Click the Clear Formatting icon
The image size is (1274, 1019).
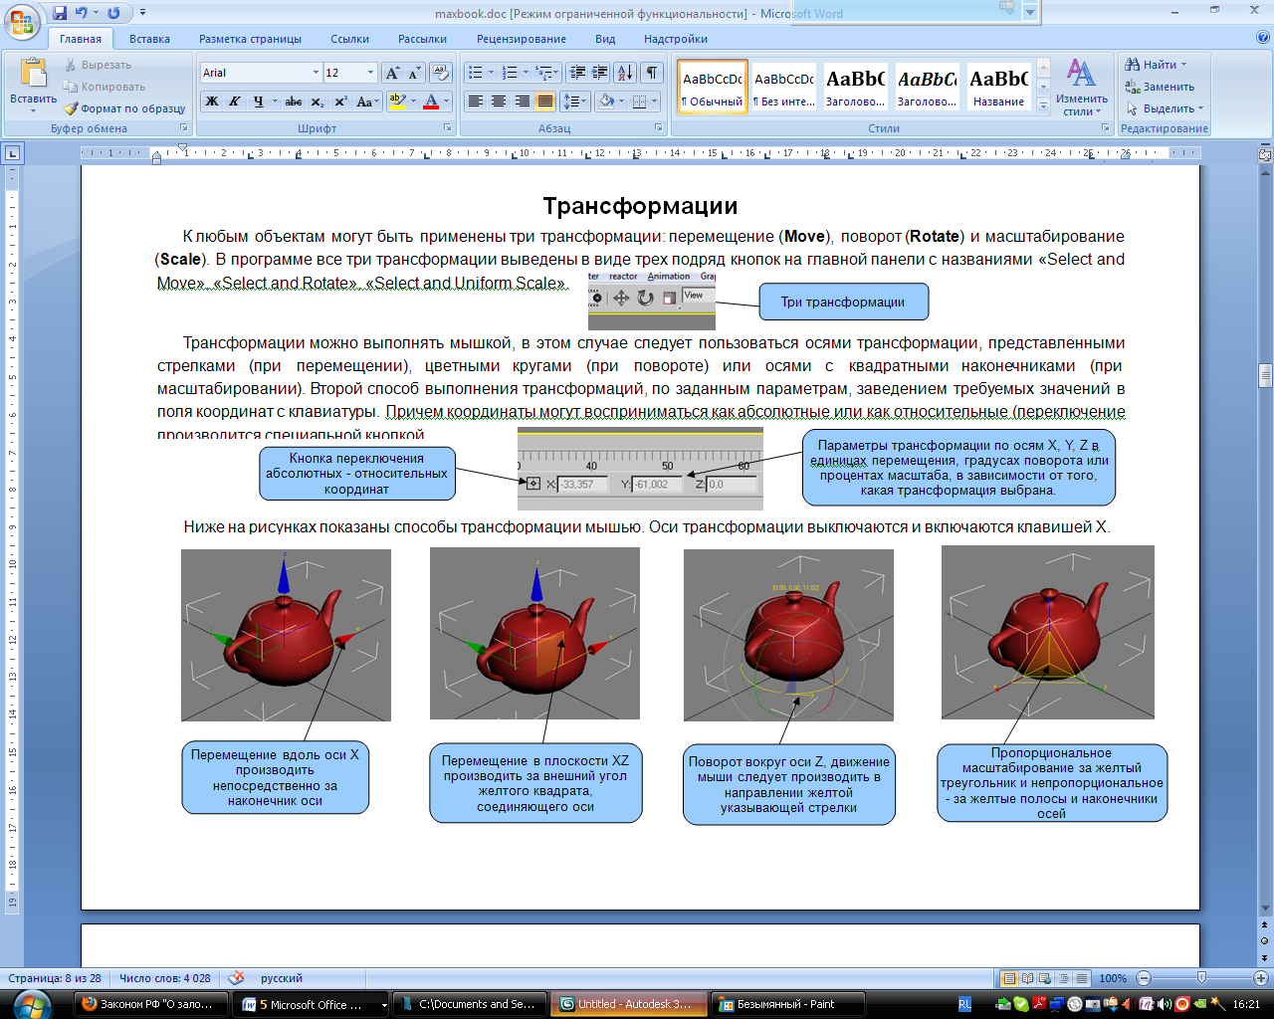coord(442,73)
